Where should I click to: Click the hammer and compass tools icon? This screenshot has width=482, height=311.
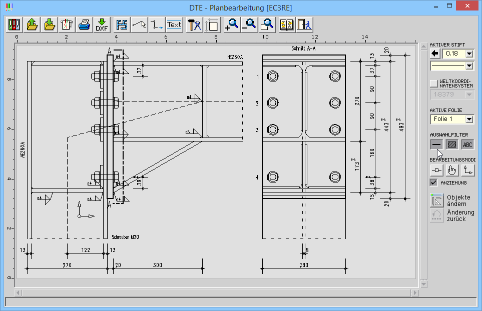(x=194, y=24)
